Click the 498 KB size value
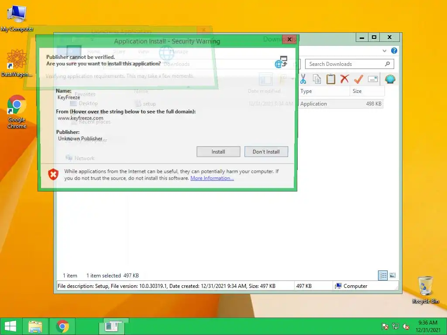Screen dimensions: 447x335 click(374, 104)
